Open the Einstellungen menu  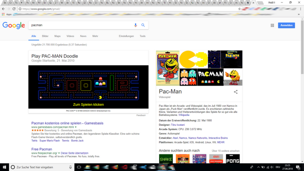coord(126,36)
